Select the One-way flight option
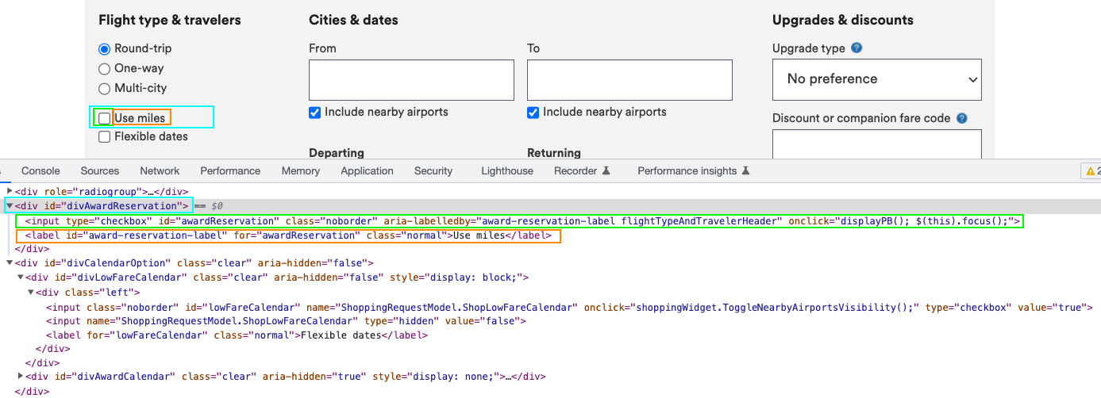The image size is (1101, 398). [x=104, y=69]
